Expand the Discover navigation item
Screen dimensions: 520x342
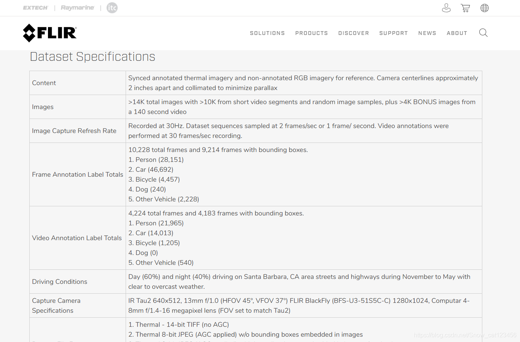[353, 33]
